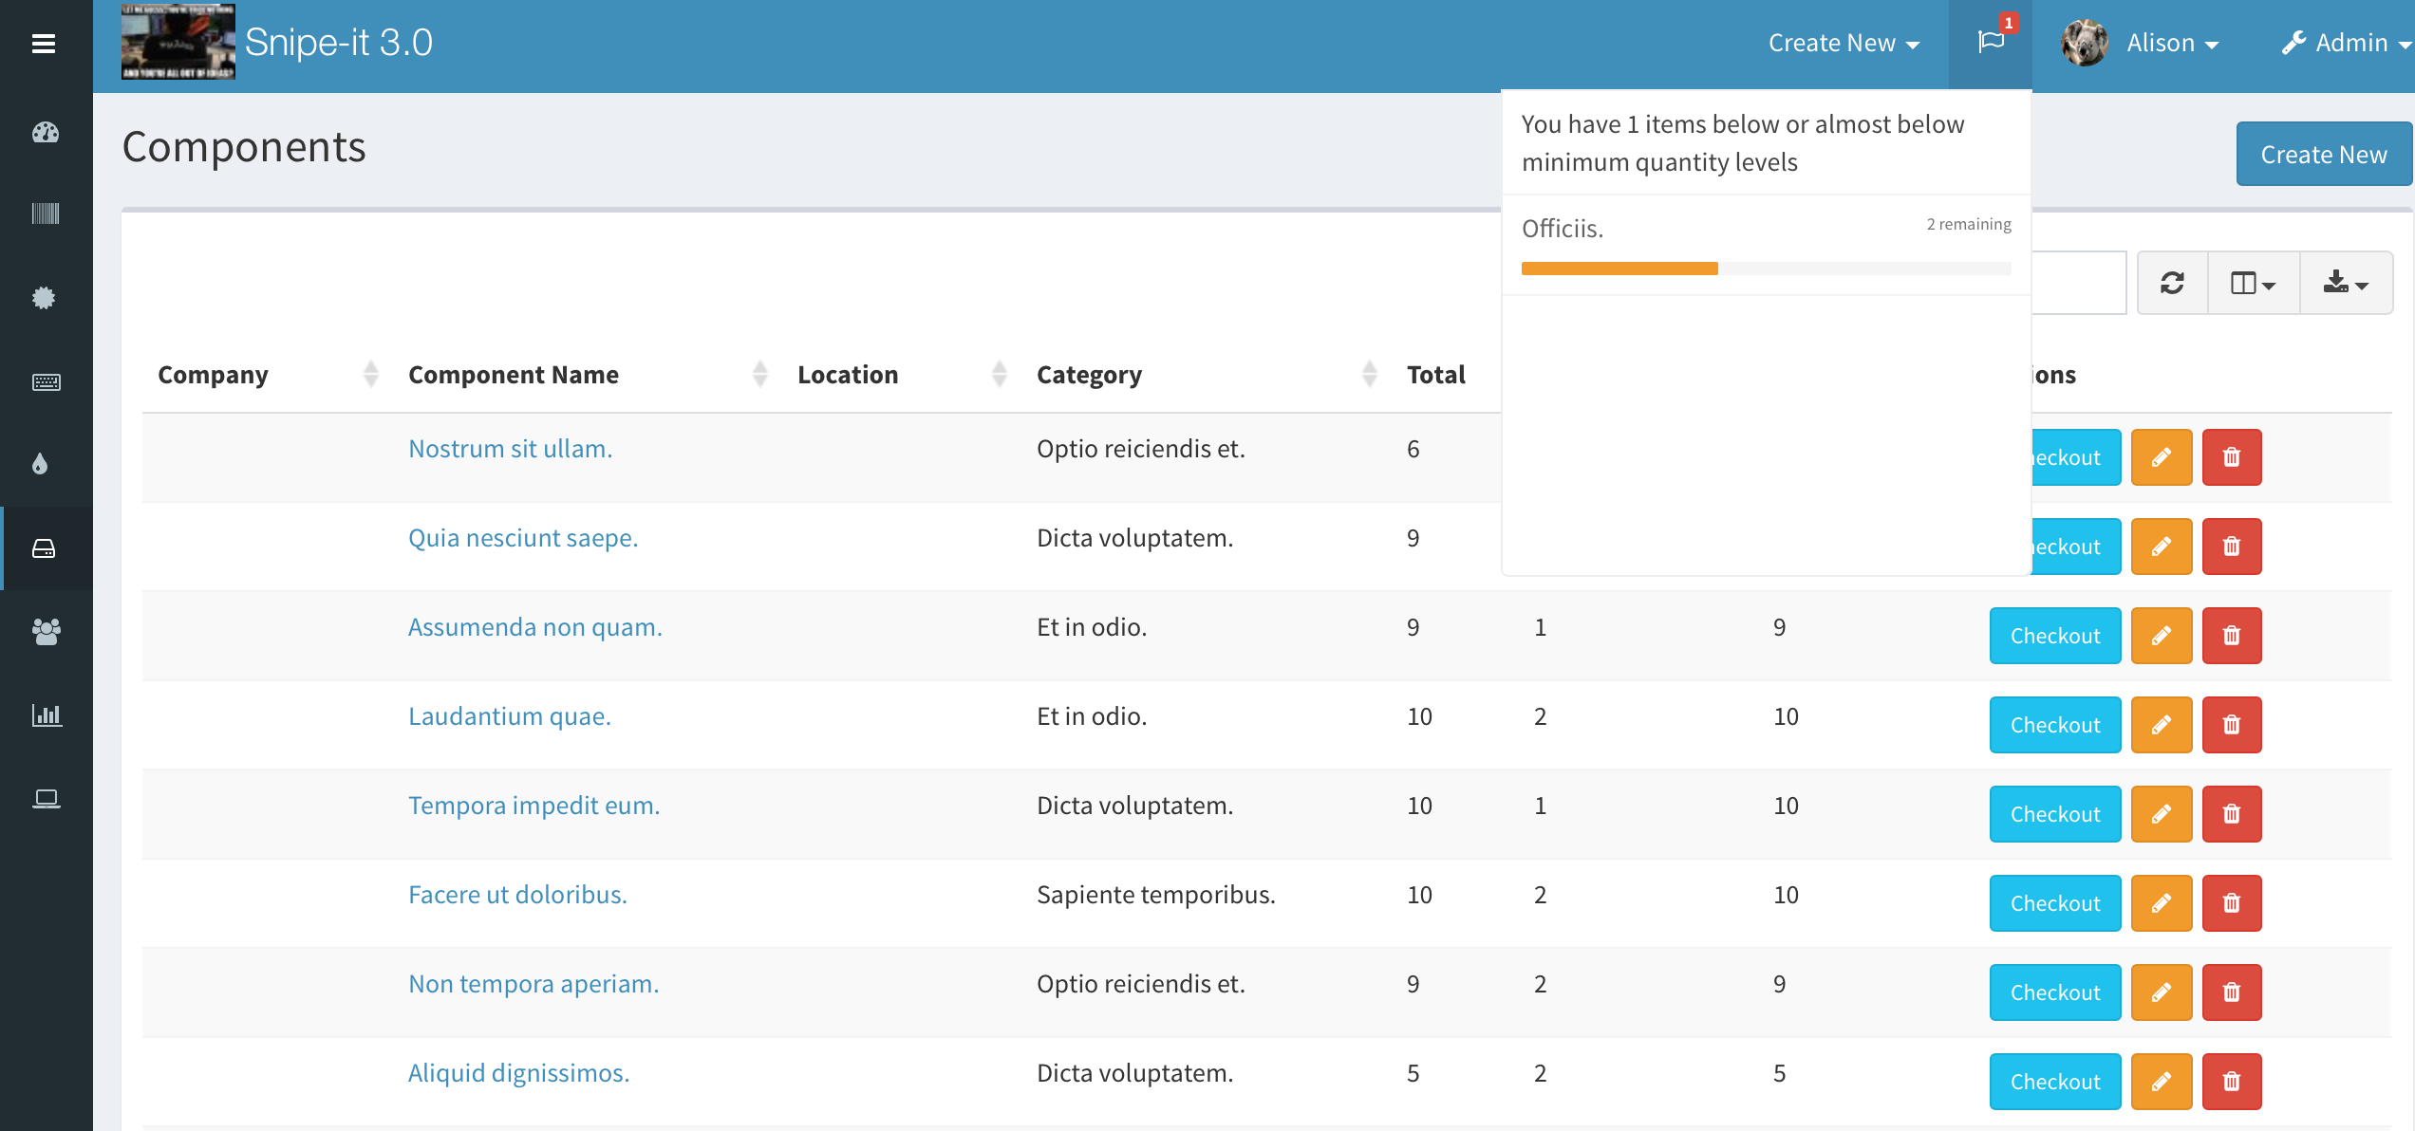
Task: Open Assumenda non quam component
Action: (534, 627)
